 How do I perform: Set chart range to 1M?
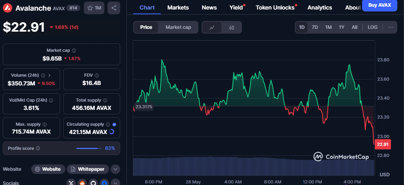click(x=328, y=27)
